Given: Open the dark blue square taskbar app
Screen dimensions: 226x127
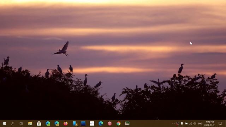Looking at the screenshot, I should (x=83, y=123).
